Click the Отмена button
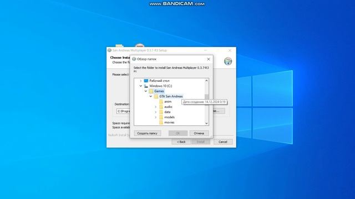This screenshot has height=199, width=355. (x=199, y=133)
